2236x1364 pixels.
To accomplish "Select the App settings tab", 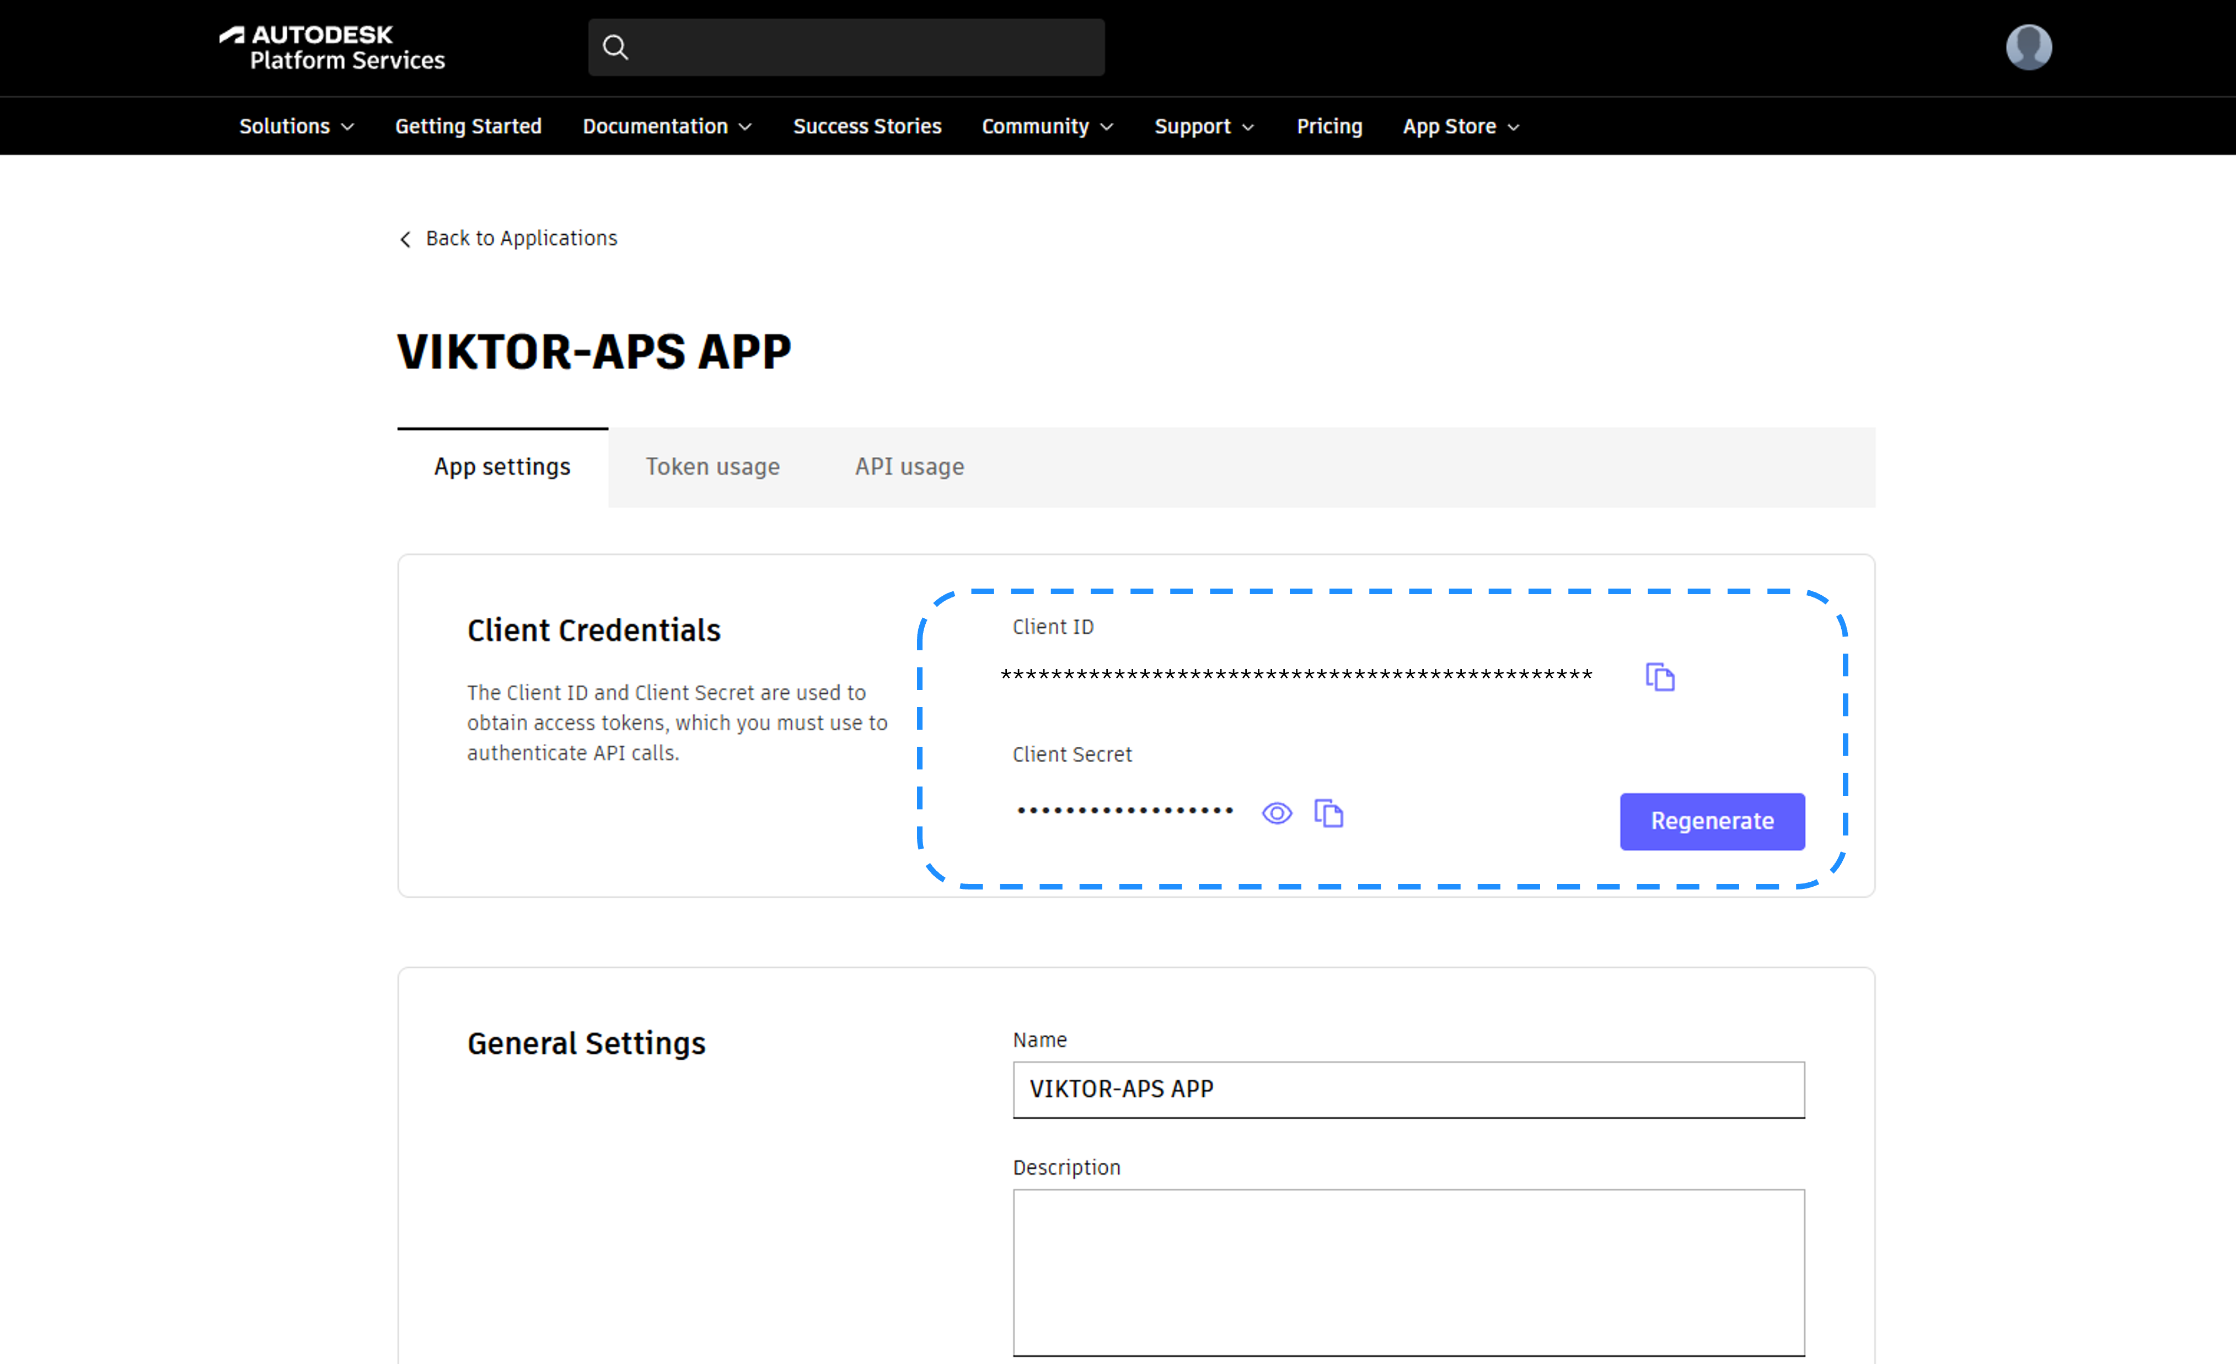I will pos(502,466).
